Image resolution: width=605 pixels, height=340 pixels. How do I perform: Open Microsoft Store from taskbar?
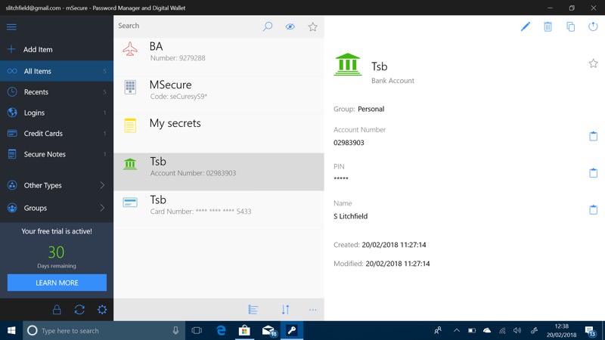click(244, 330)
